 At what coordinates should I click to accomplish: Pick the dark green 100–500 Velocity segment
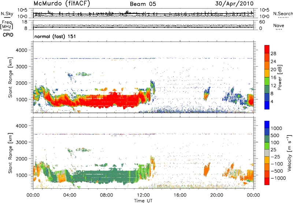coord(267,139)
